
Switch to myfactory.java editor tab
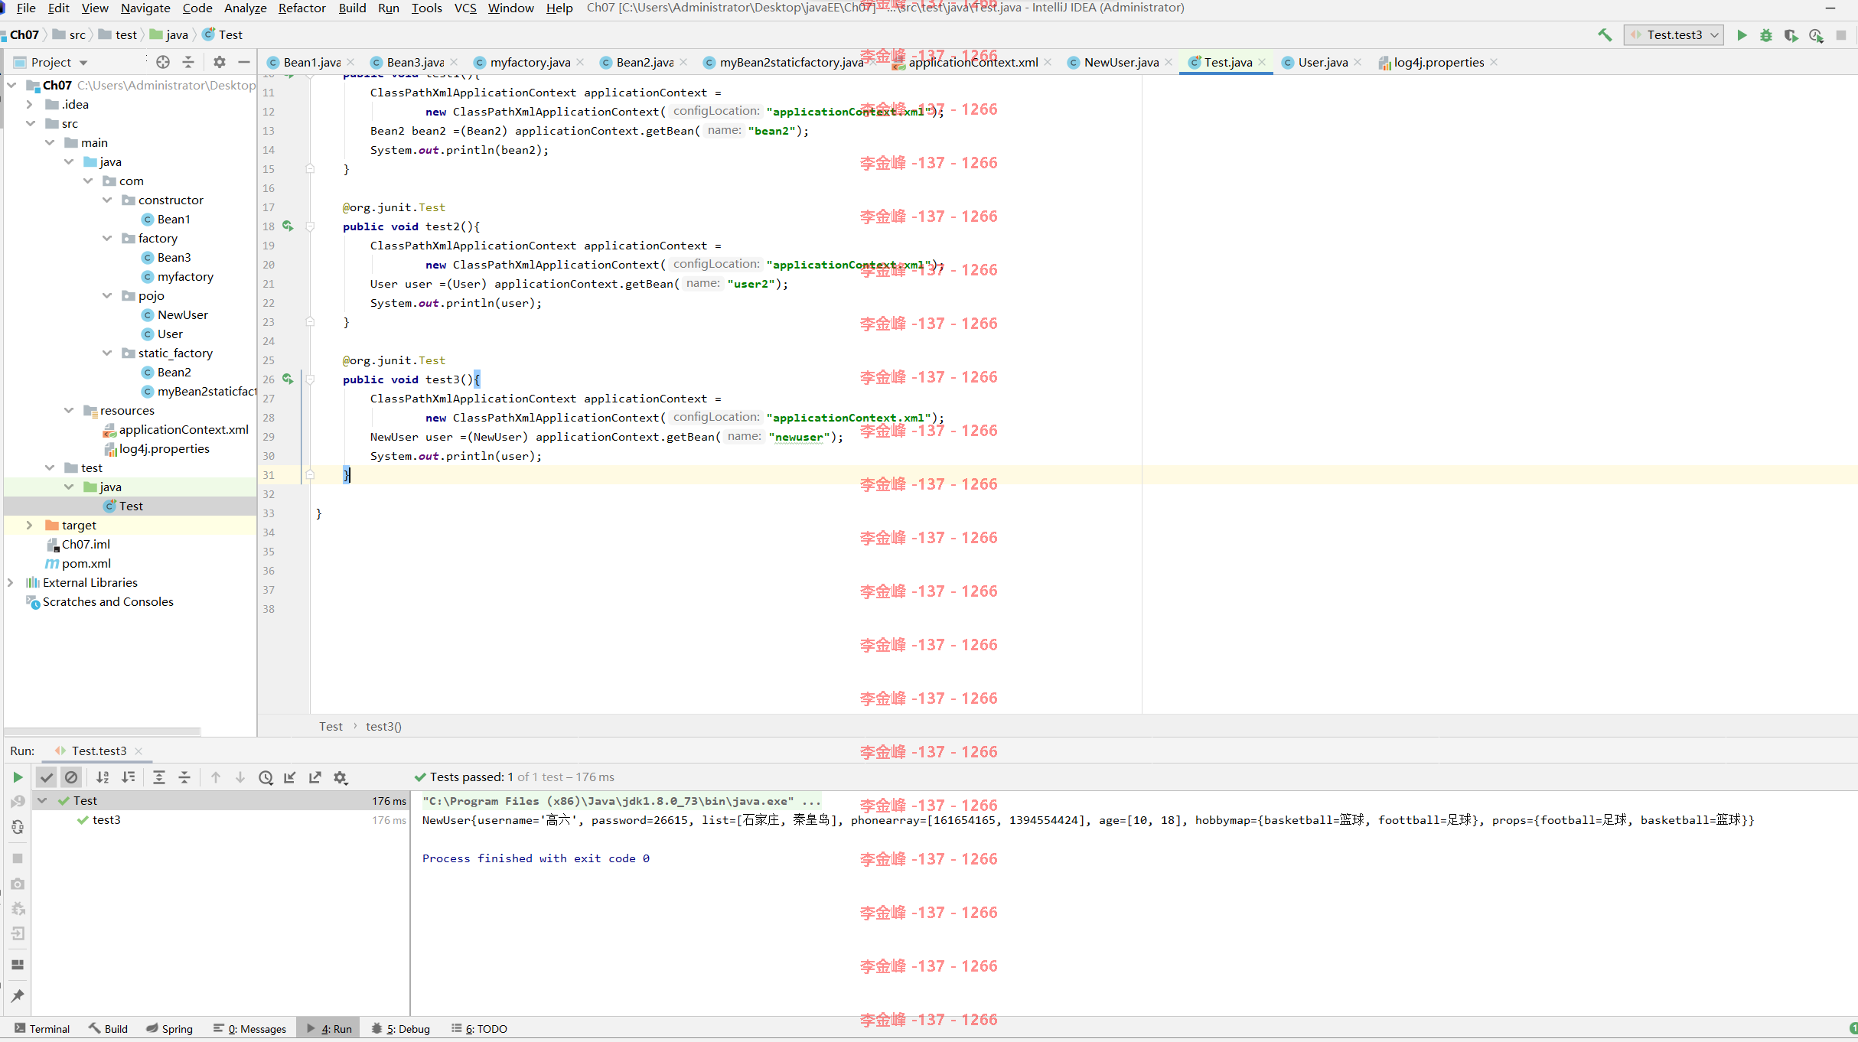530,62
